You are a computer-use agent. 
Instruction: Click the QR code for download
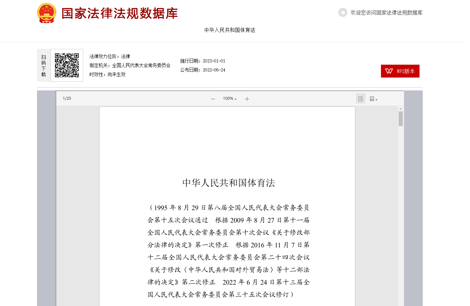67,65
